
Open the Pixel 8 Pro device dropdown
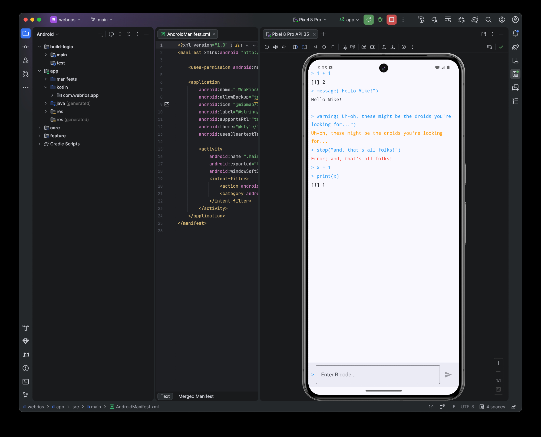pyautogui.click(x=310, y=20)
